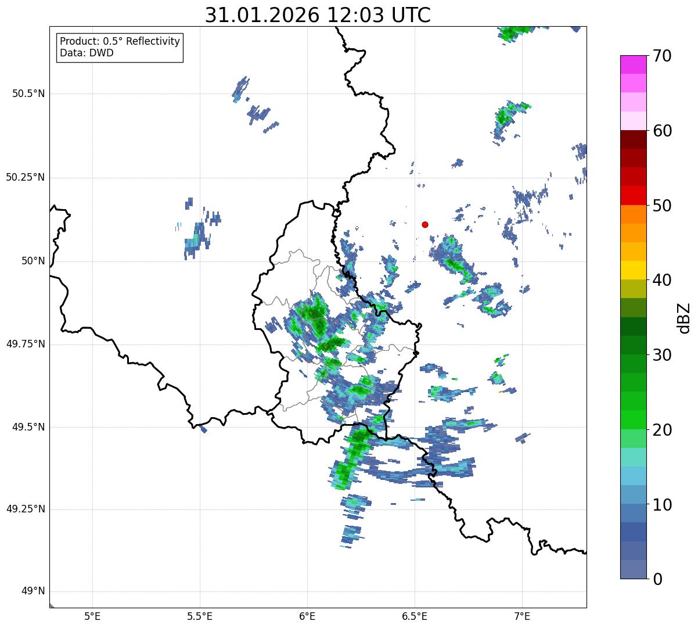Image resolution: width=698 pixels, height=628 pixels.
Task: Click the dBZ colorbar axis label
Action: pyautogui.click(x=685, y=318)
